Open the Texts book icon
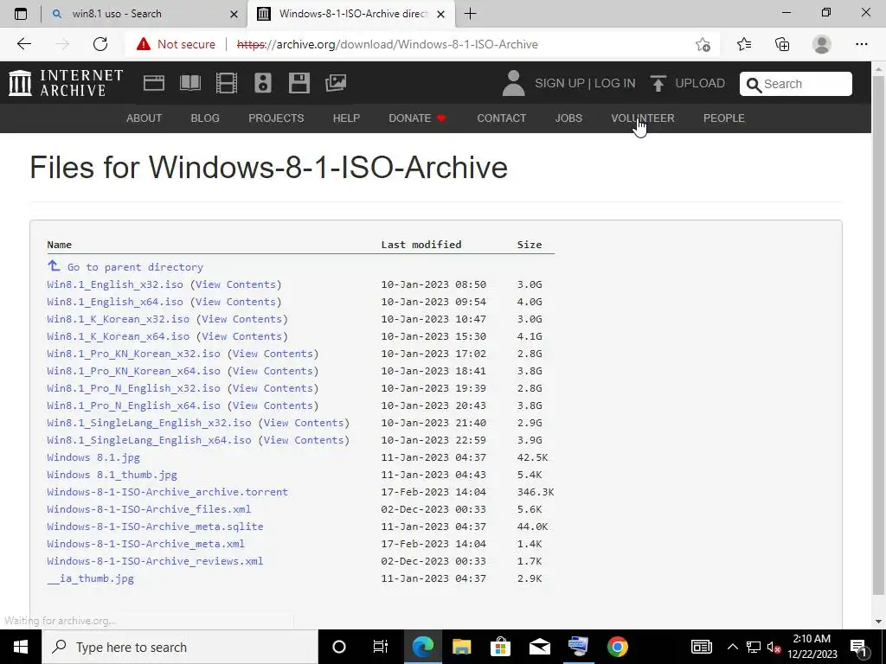The image size is (886, 664). (189, 83)
